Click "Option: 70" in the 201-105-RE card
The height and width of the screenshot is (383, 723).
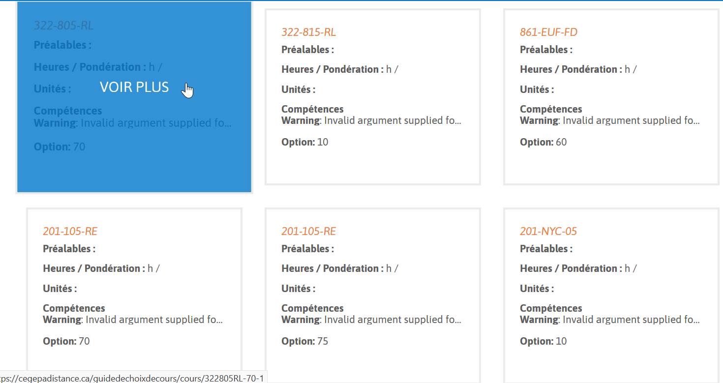(66, 341)
